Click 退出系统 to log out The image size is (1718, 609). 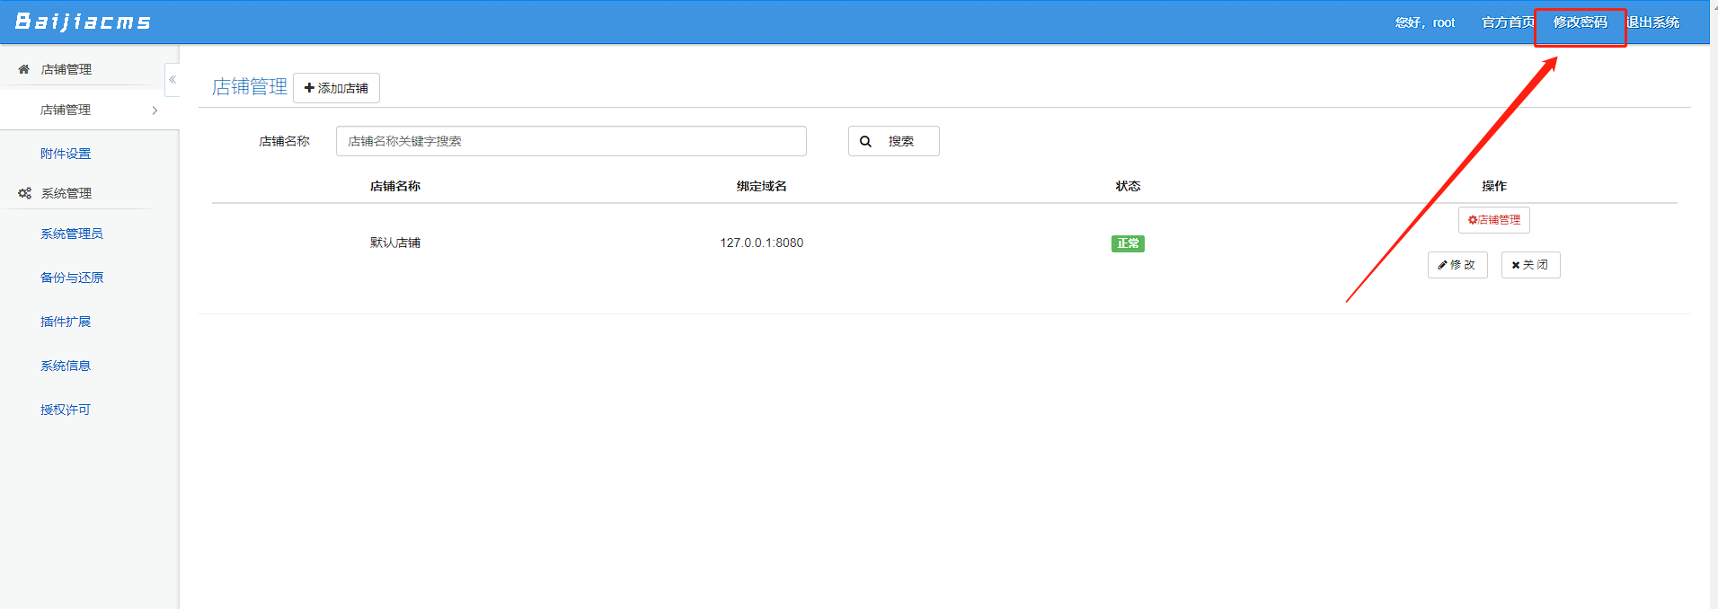pyautogui.click(x=1653, y=22)
